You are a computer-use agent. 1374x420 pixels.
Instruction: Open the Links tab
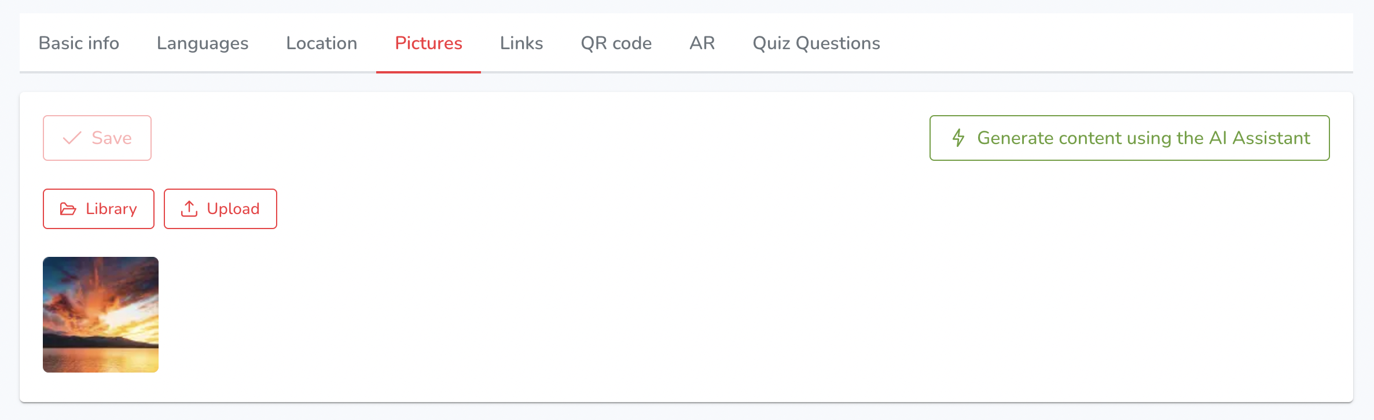(x=521, y=43)
